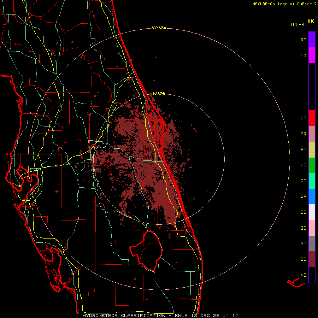The width and height of the screenshot is (318, 318).
Task: Click the [CLAS] units label
Action: pyautogui.click(x=299, y=25)
